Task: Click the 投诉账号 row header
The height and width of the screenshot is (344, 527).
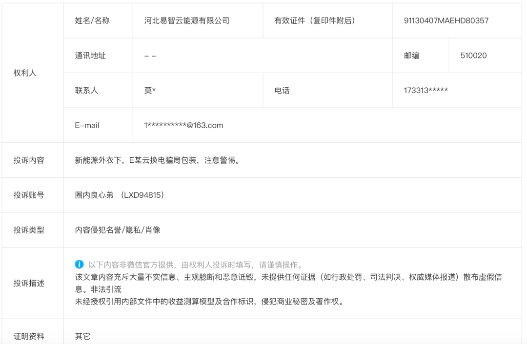Action: (29, 195)
